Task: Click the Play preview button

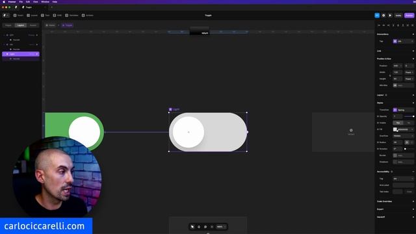Action: (x=390, y=16)
